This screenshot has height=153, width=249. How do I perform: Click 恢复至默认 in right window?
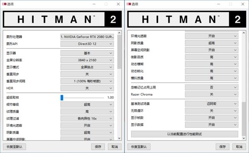pos(139,147)
